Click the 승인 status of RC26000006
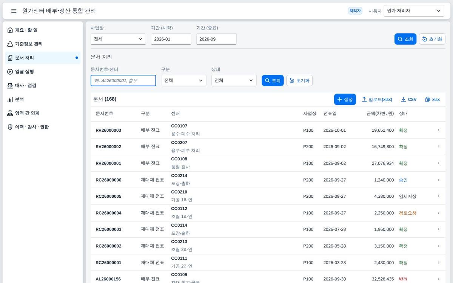453x283 pixels. (x=403, y=180)
